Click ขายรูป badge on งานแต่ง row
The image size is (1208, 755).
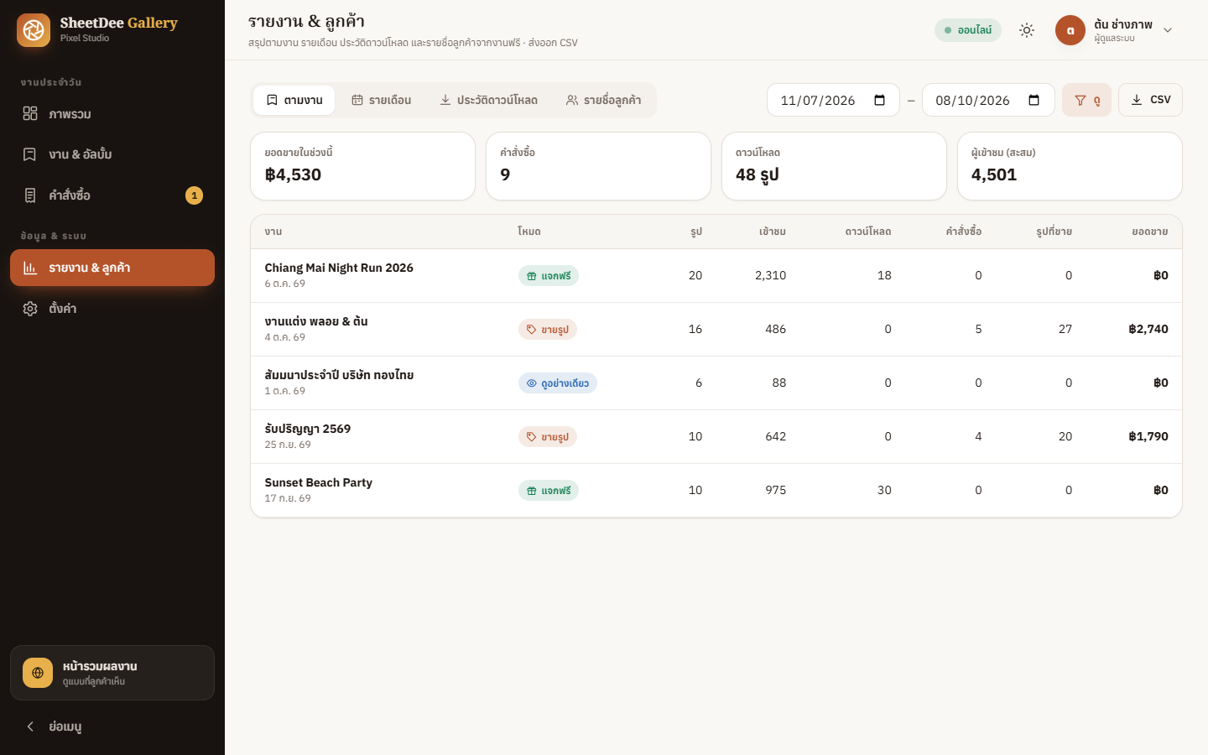click(x=547, y=330)
